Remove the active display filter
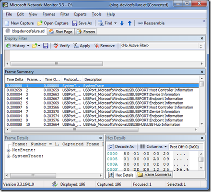Image resolution: width=211 pixels, height=192 pixels. coord(105,46)
